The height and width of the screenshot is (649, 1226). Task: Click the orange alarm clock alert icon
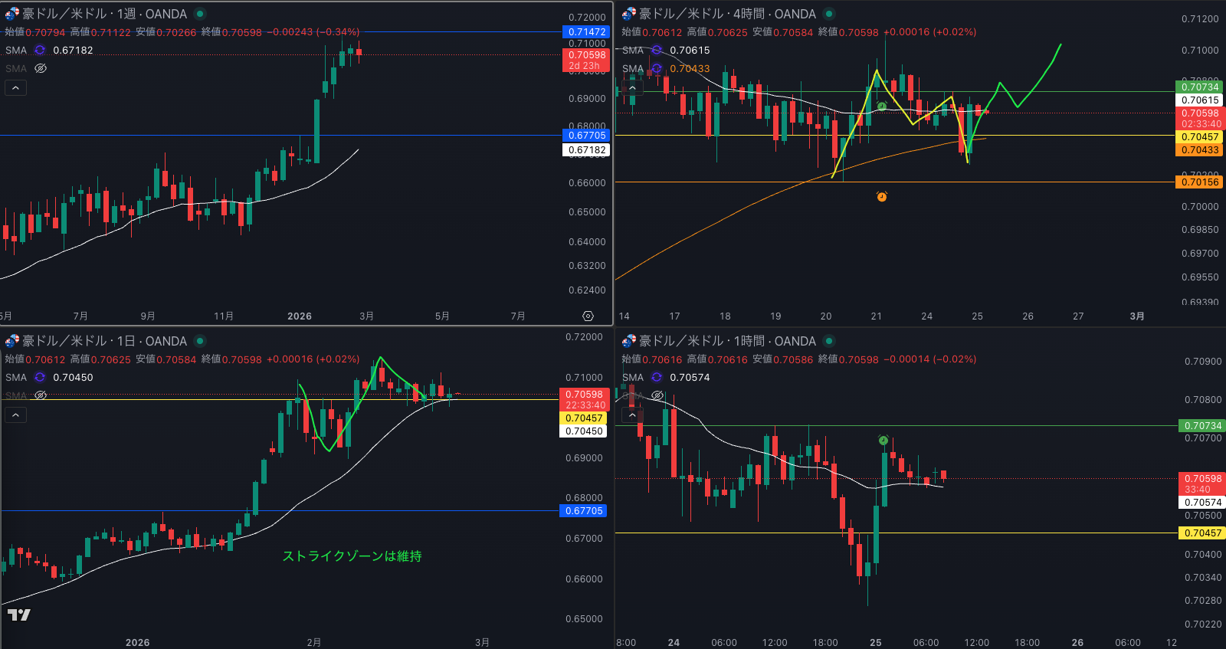pos(882,197)
